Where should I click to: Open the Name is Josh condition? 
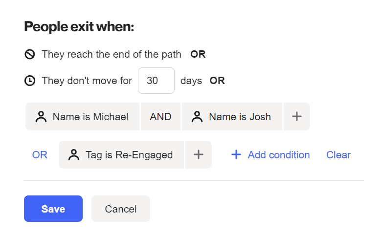coord(240,117)
